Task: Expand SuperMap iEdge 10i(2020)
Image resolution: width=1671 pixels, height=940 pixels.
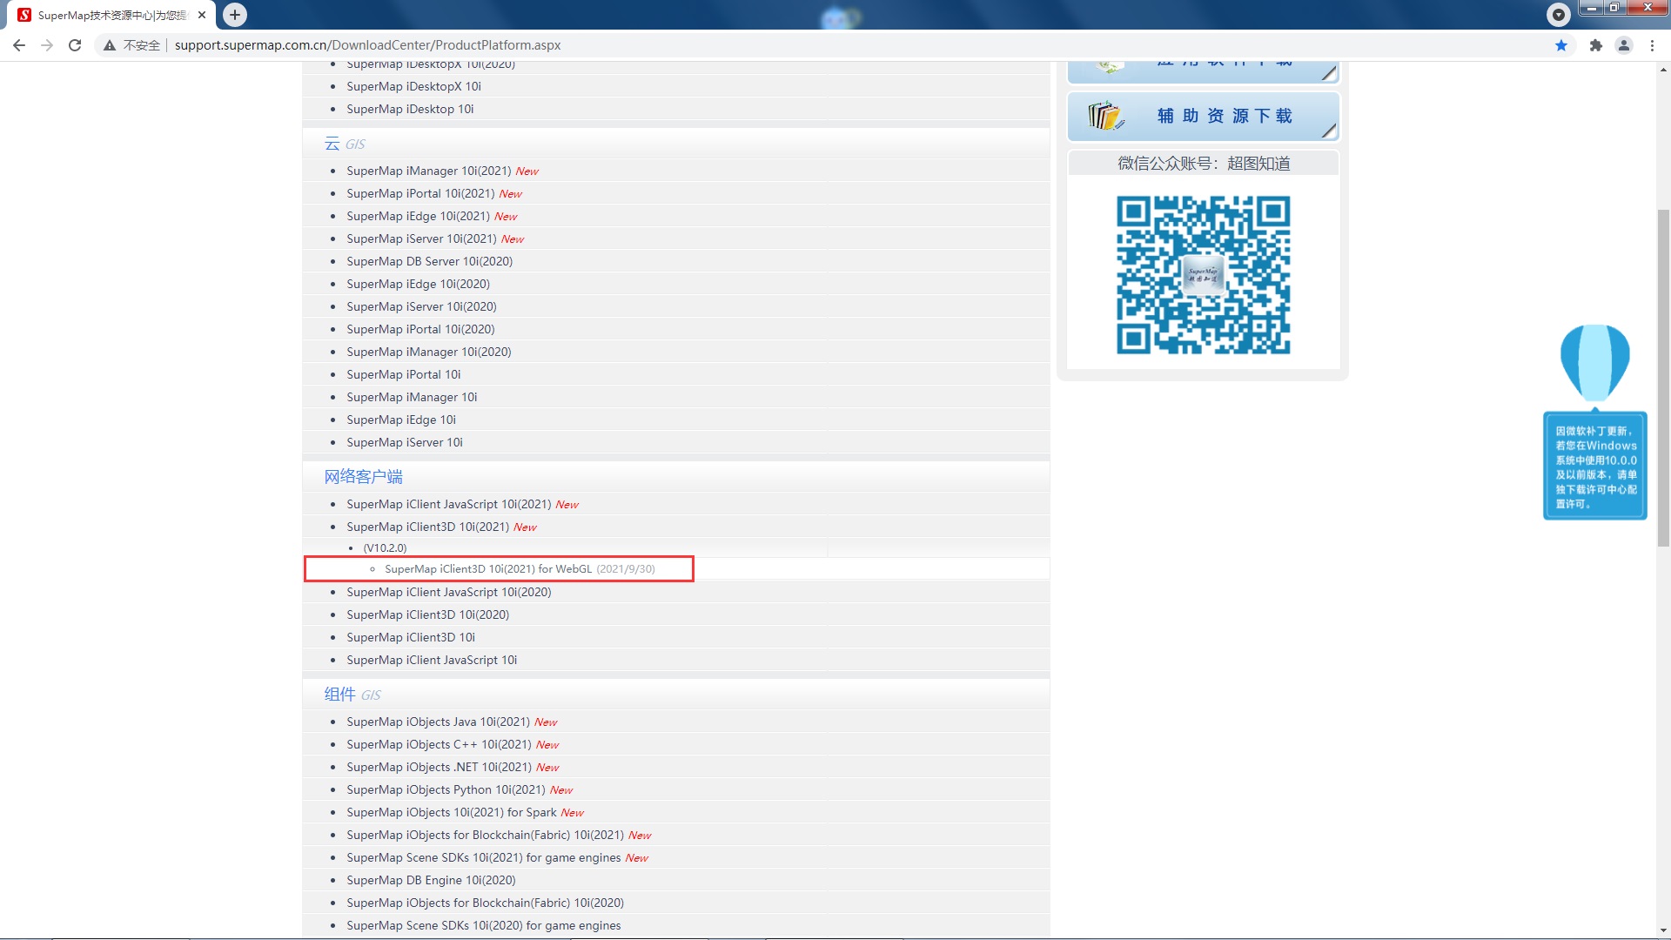Action: (418, 284)
